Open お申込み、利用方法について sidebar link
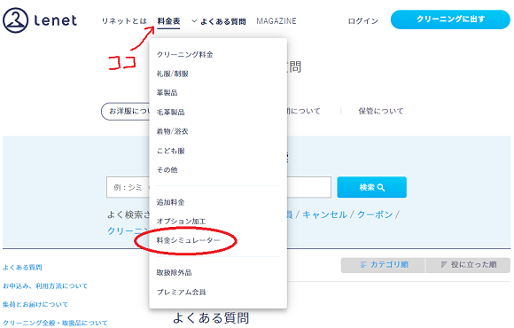This screenshot has height=328, width=514. coord(45,286)
